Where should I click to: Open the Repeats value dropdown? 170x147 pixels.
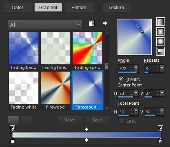(x=162, y=68)
